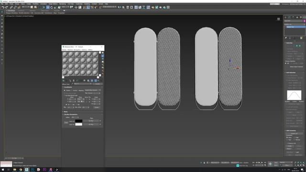Image resolution: width=306 pixels, height=172 pixels.
Task: Click the Color #1 No Map button
Action: coord(91,121)
